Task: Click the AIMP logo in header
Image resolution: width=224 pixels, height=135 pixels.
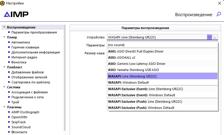Action: click(16, 14)
